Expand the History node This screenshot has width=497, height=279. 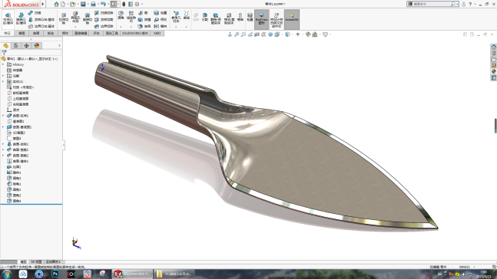coord(3,64)
